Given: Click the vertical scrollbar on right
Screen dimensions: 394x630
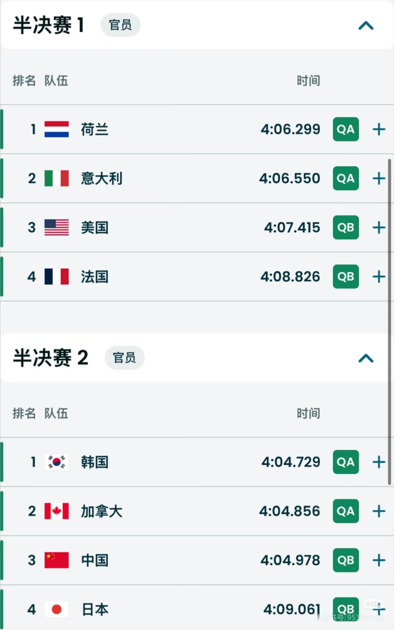Looking at the screenshot, I should click(389, 320).
